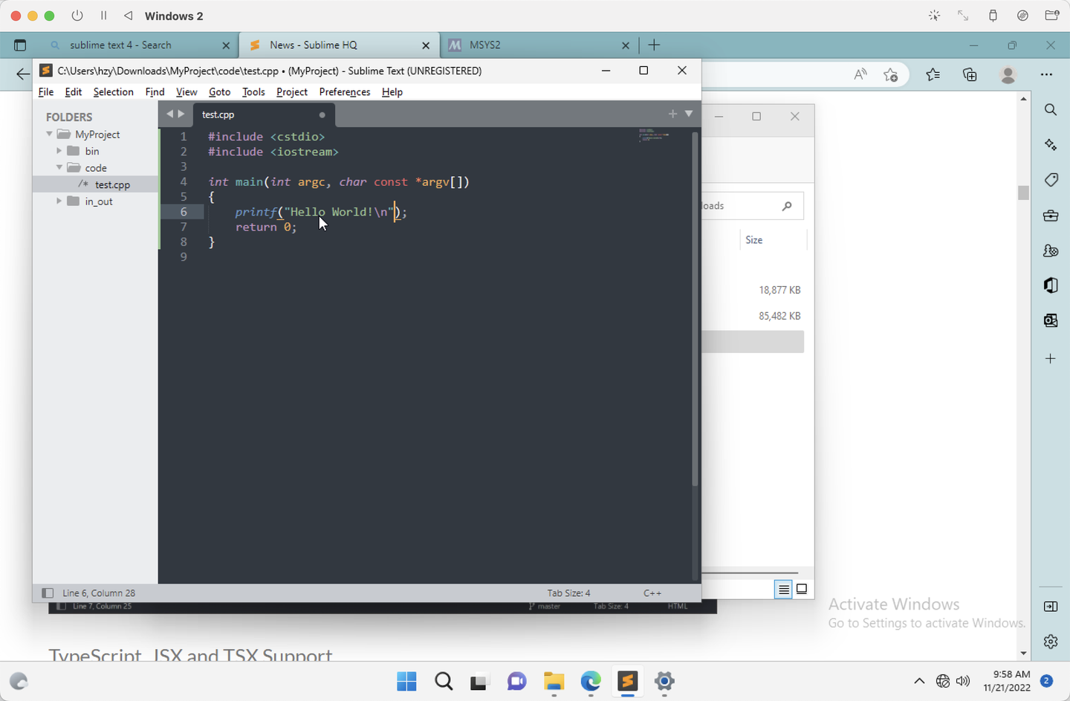Screen dimensions: 1070x701
Task: Open the panel switcher icon in Sublime's status bar
Action: (48, 592)
